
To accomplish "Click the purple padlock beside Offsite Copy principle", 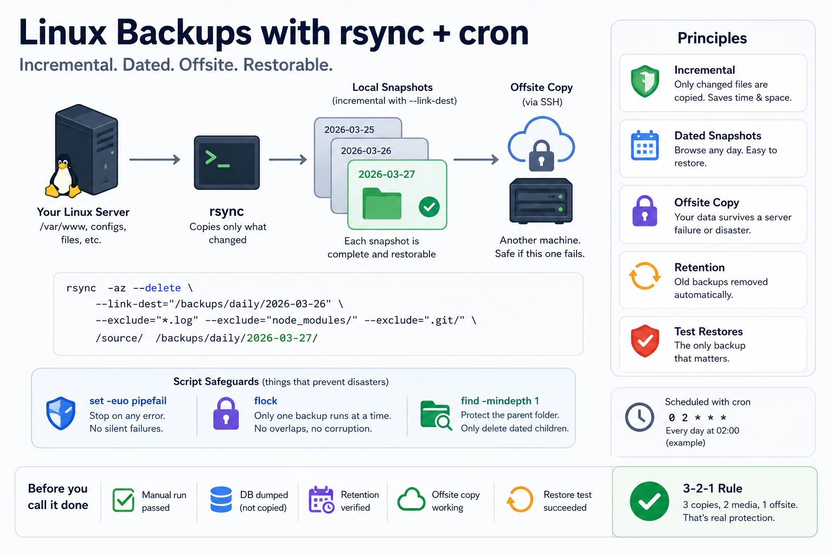I will (645, 211).
